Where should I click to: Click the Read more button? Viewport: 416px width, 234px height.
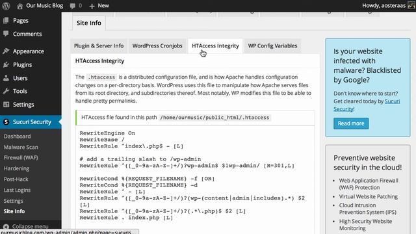[x=351, y=123]
